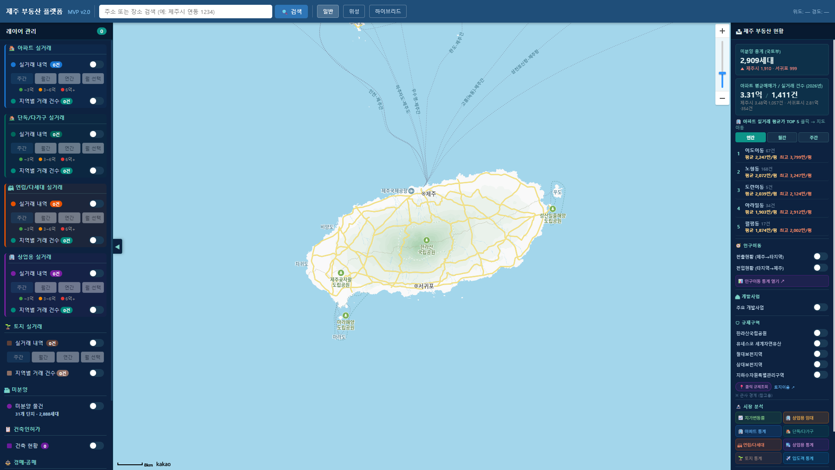Click the 성산일출해양 도립공원 park icon
835x470 pixels.
(x=553, y=209)
